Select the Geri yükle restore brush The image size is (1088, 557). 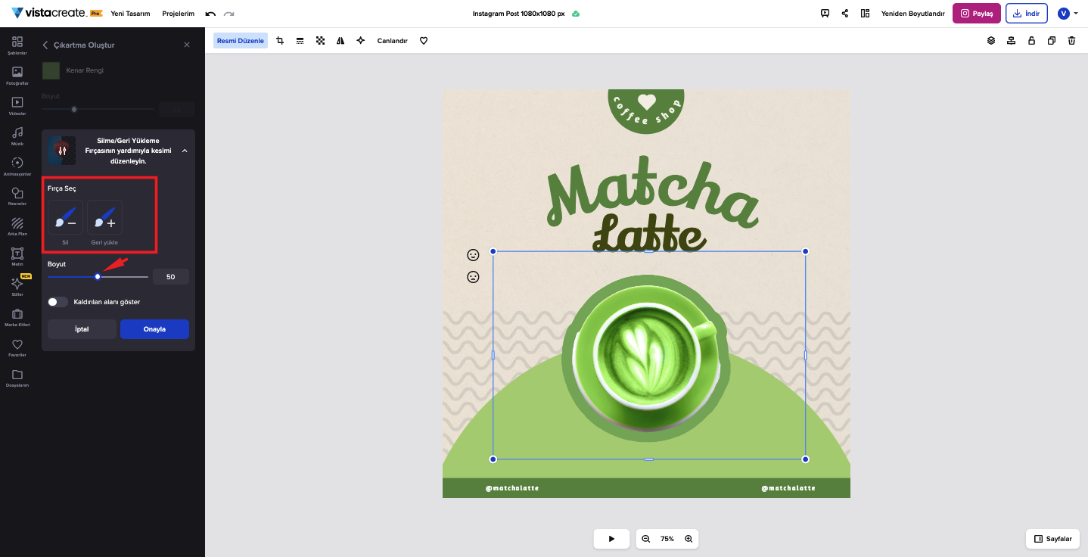[x=104, y=218]
